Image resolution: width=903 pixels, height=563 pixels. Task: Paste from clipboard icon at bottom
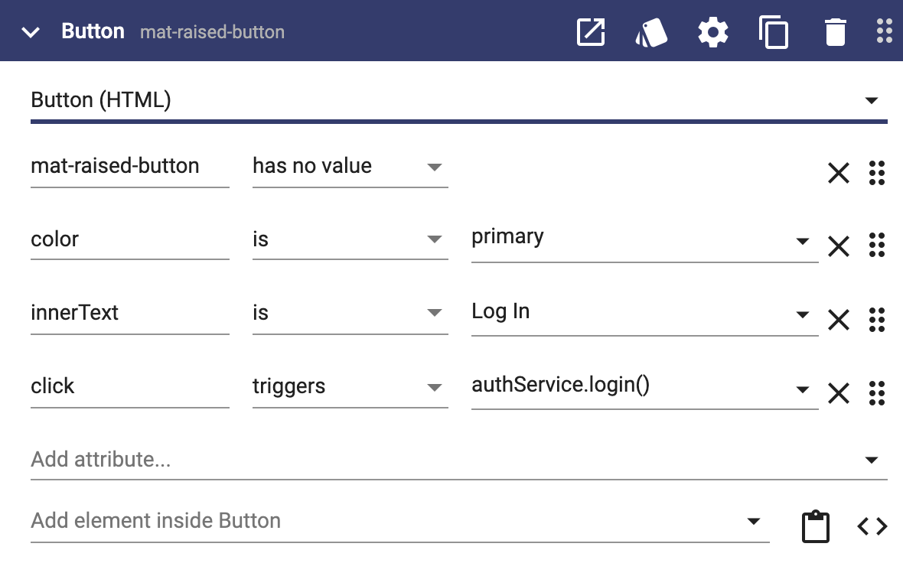[x=816, y=526]
